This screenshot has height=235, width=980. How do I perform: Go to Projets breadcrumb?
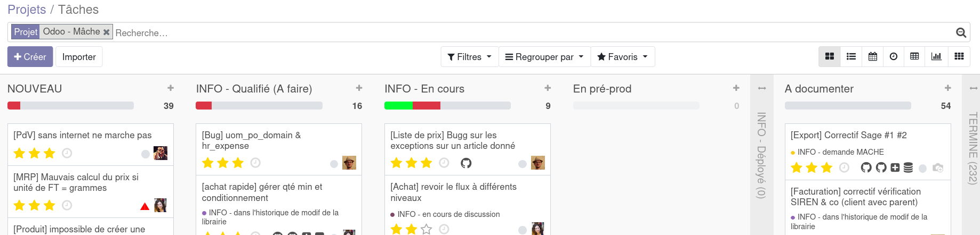click(27, 10)
